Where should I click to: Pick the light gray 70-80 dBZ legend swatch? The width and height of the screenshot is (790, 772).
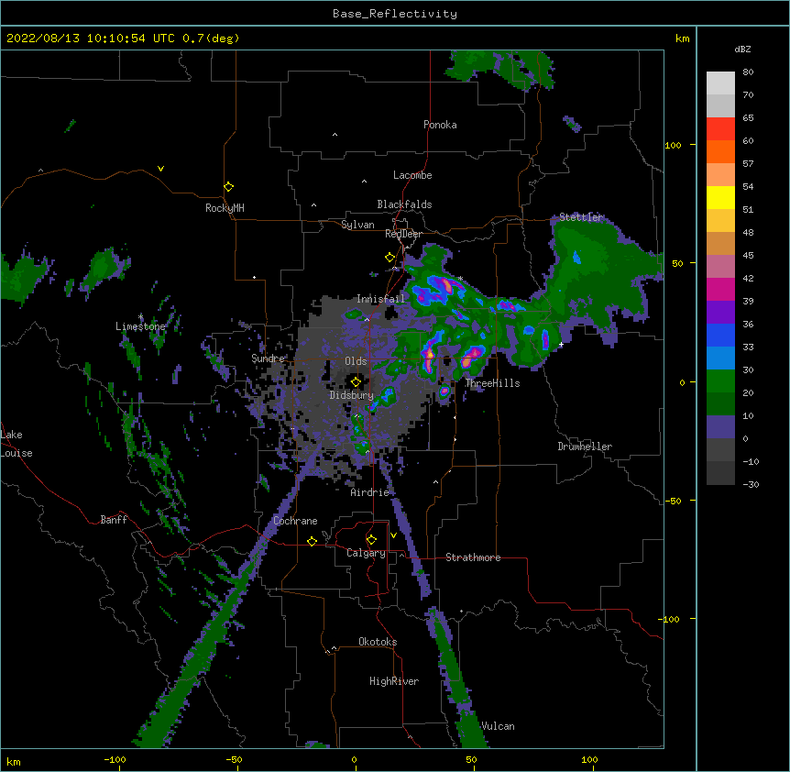click(720, 83)
